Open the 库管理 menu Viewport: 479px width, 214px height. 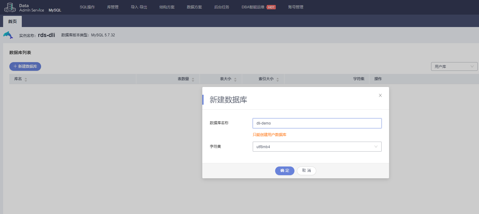[x=113, y=7]
